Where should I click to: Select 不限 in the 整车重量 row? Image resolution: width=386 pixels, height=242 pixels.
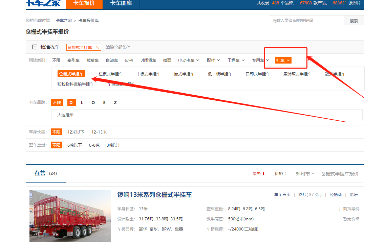tap(56, 145)
